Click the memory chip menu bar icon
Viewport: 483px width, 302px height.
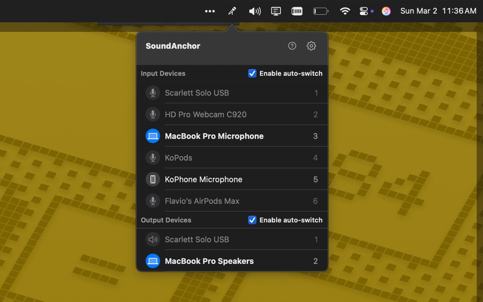coord(297,11)
